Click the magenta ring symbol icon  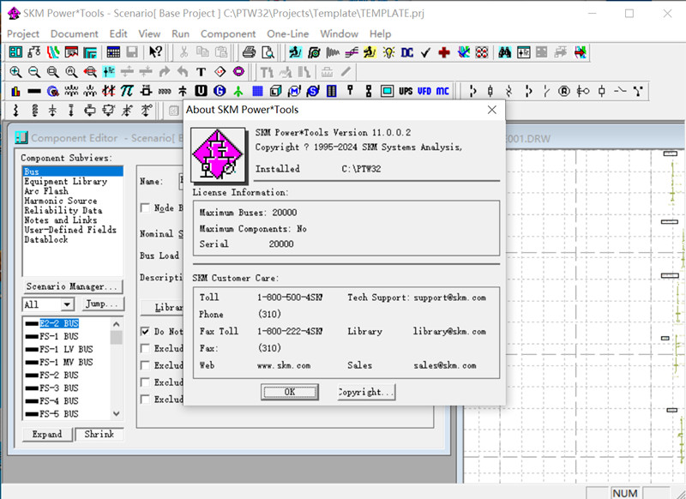238,71
